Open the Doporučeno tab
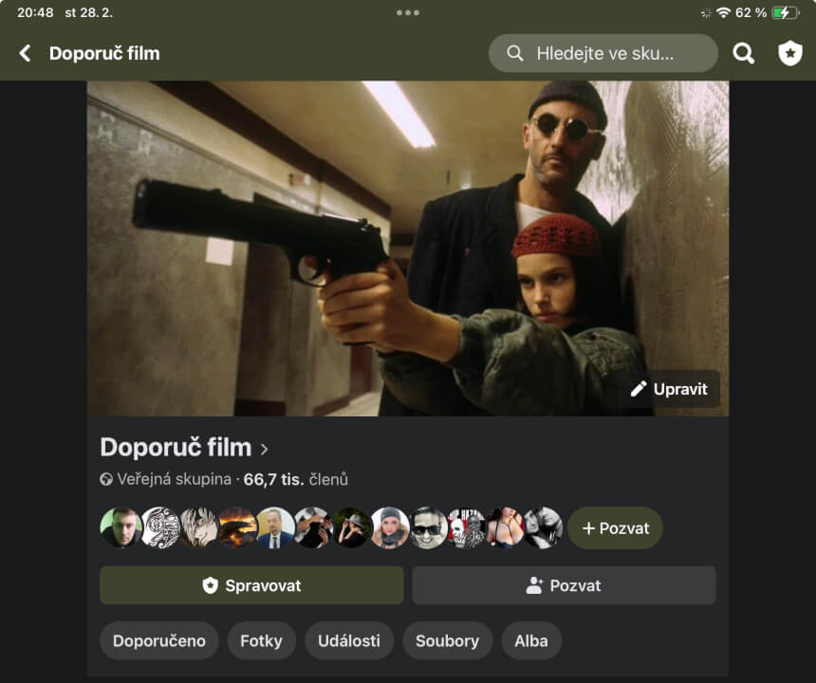The height and width of the screenshot is (683, 816). coord(159,640)
